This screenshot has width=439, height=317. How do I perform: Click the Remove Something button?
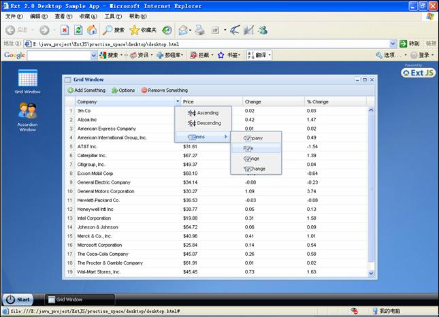[164, 90]
